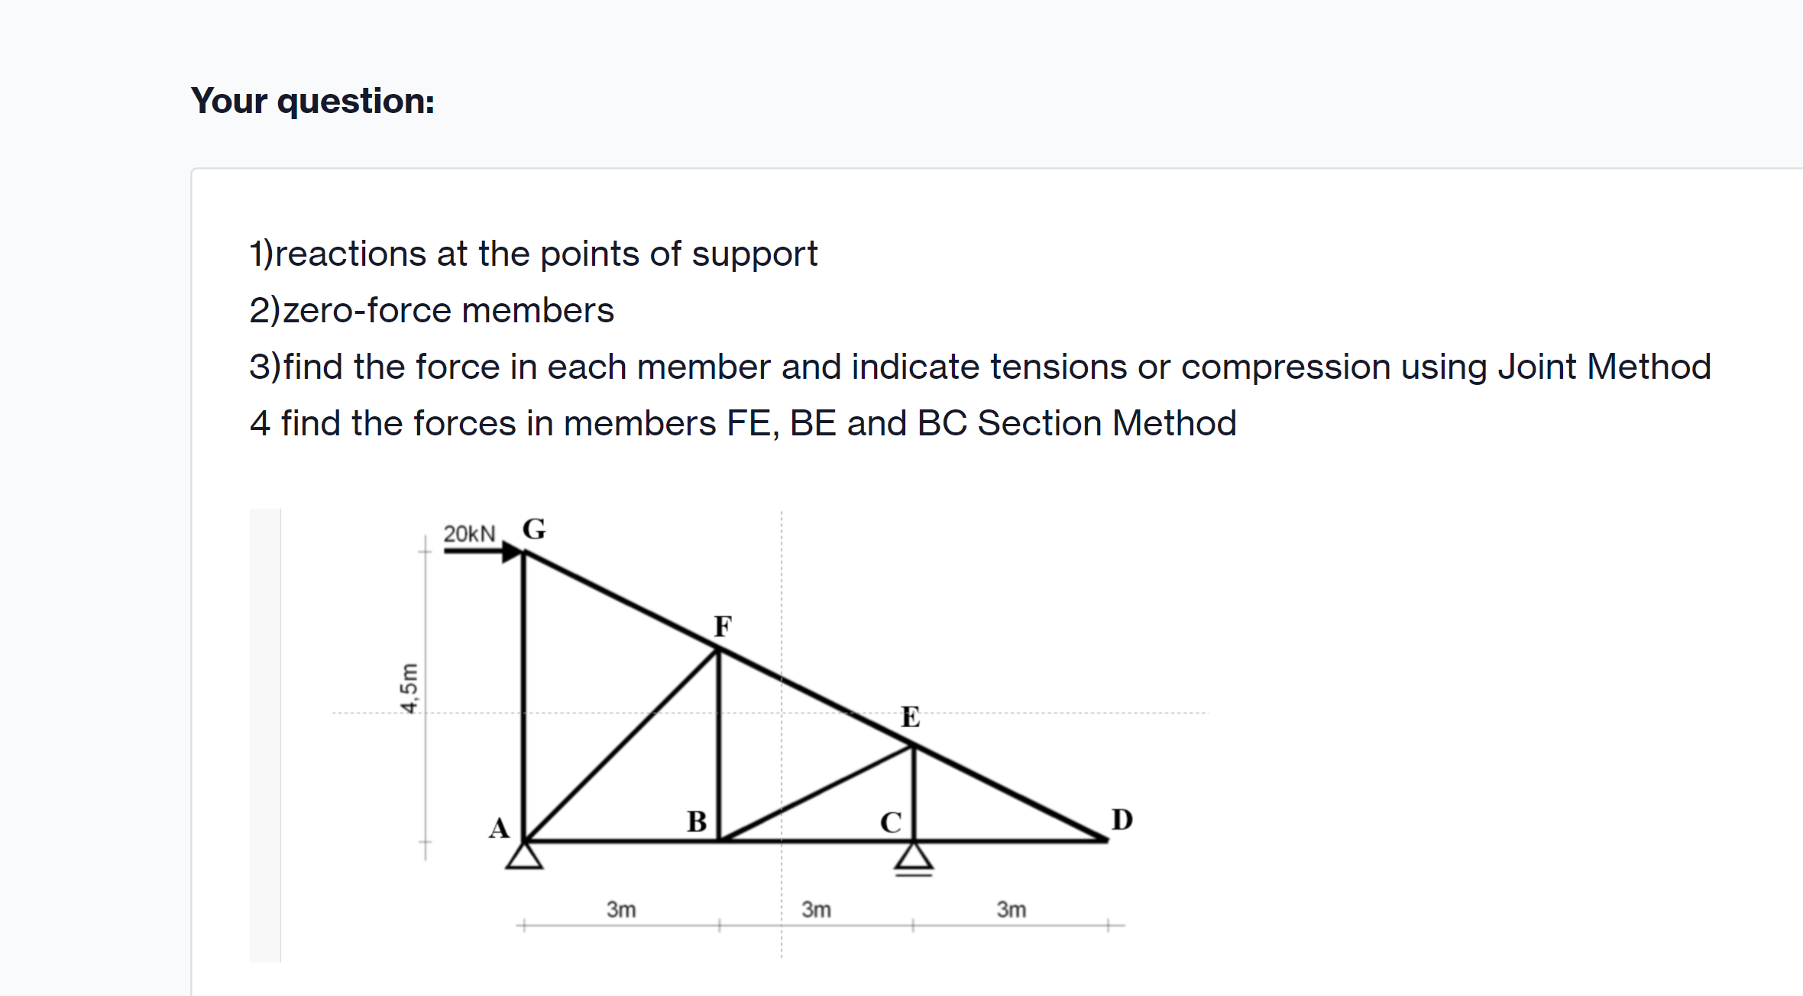Viewport: 1803px width, 996px height.
Task: Click the middle 3m dimension label
Action: pyautogui.click(x=816, y=910)
